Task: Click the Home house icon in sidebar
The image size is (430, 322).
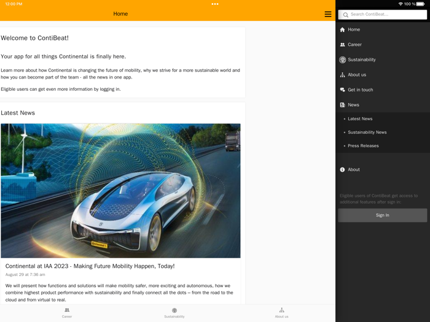Action: pyautogui.click(x=342, y=29)
